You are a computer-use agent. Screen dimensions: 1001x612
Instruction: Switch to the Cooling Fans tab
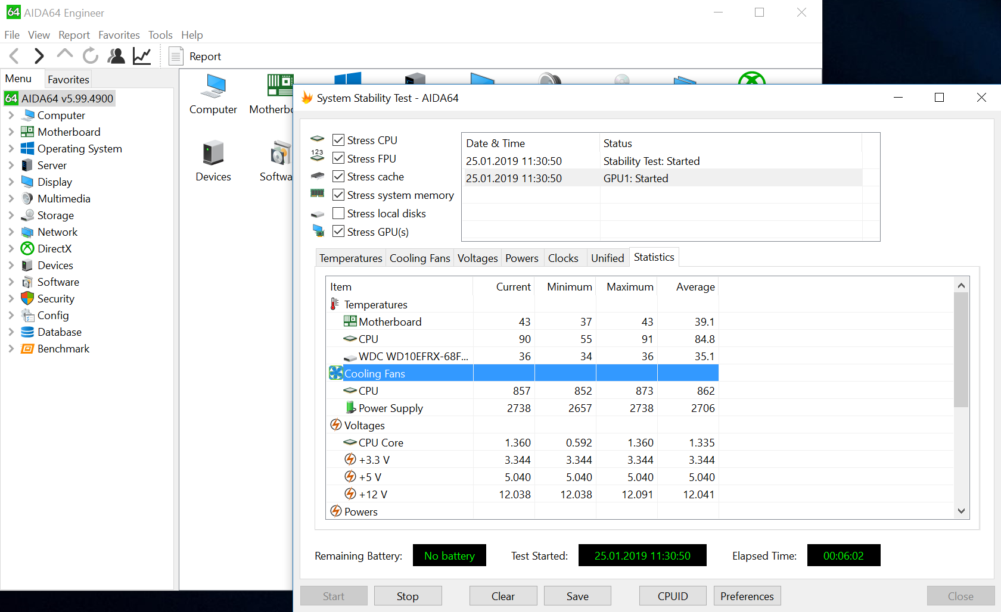[x=419, y=258]
